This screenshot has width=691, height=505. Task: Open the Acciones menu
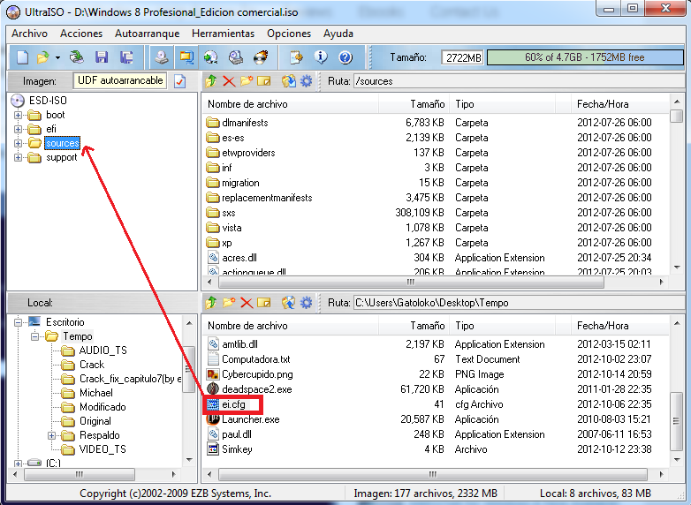click(x=81, y=34)
